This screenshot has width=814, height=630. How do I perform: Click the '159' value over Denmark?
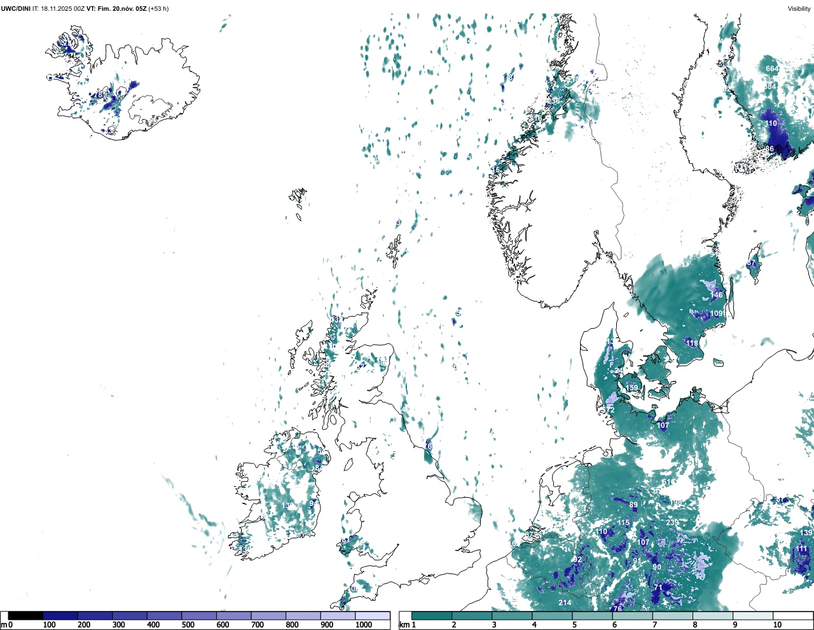pos(631,388)
